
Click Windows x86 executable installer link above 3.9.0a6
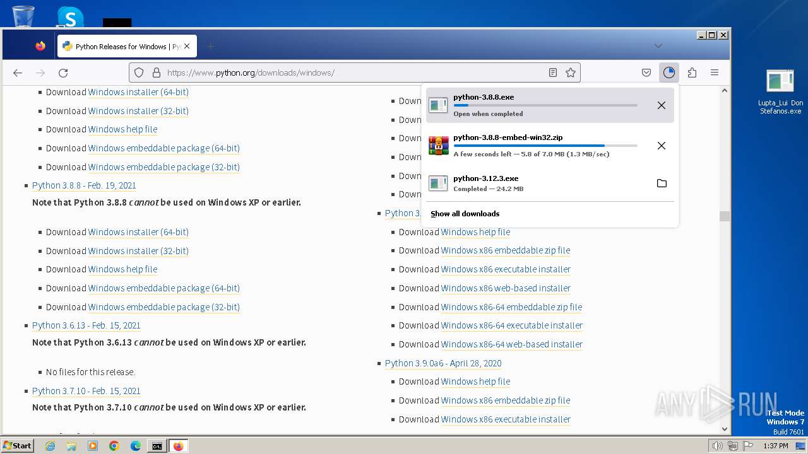coord(506,269)
